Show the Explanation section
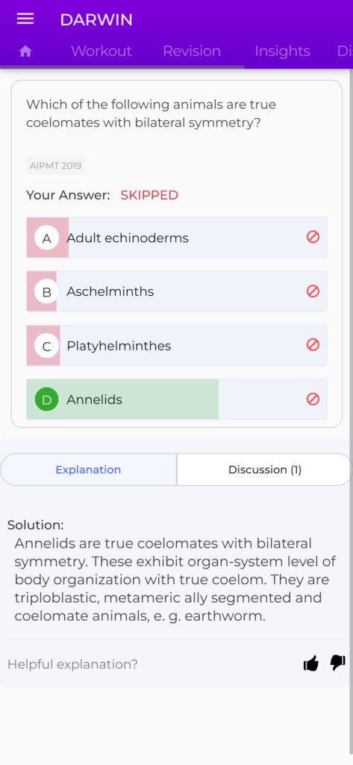353x765 pixels. coord(88,469)
